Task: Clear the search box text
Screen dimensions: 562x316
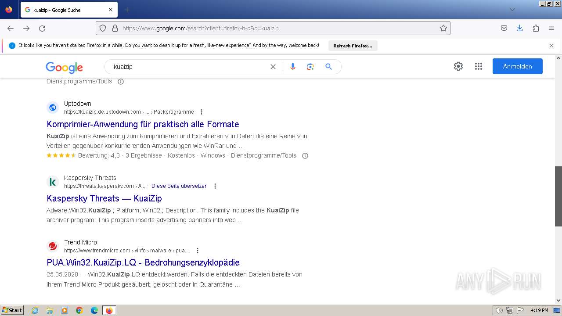Action: point(273,67)
